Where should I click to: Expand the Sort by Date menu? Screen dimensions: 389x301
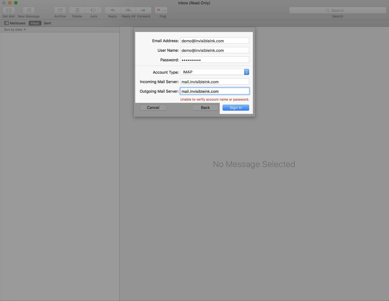[15, 30]
